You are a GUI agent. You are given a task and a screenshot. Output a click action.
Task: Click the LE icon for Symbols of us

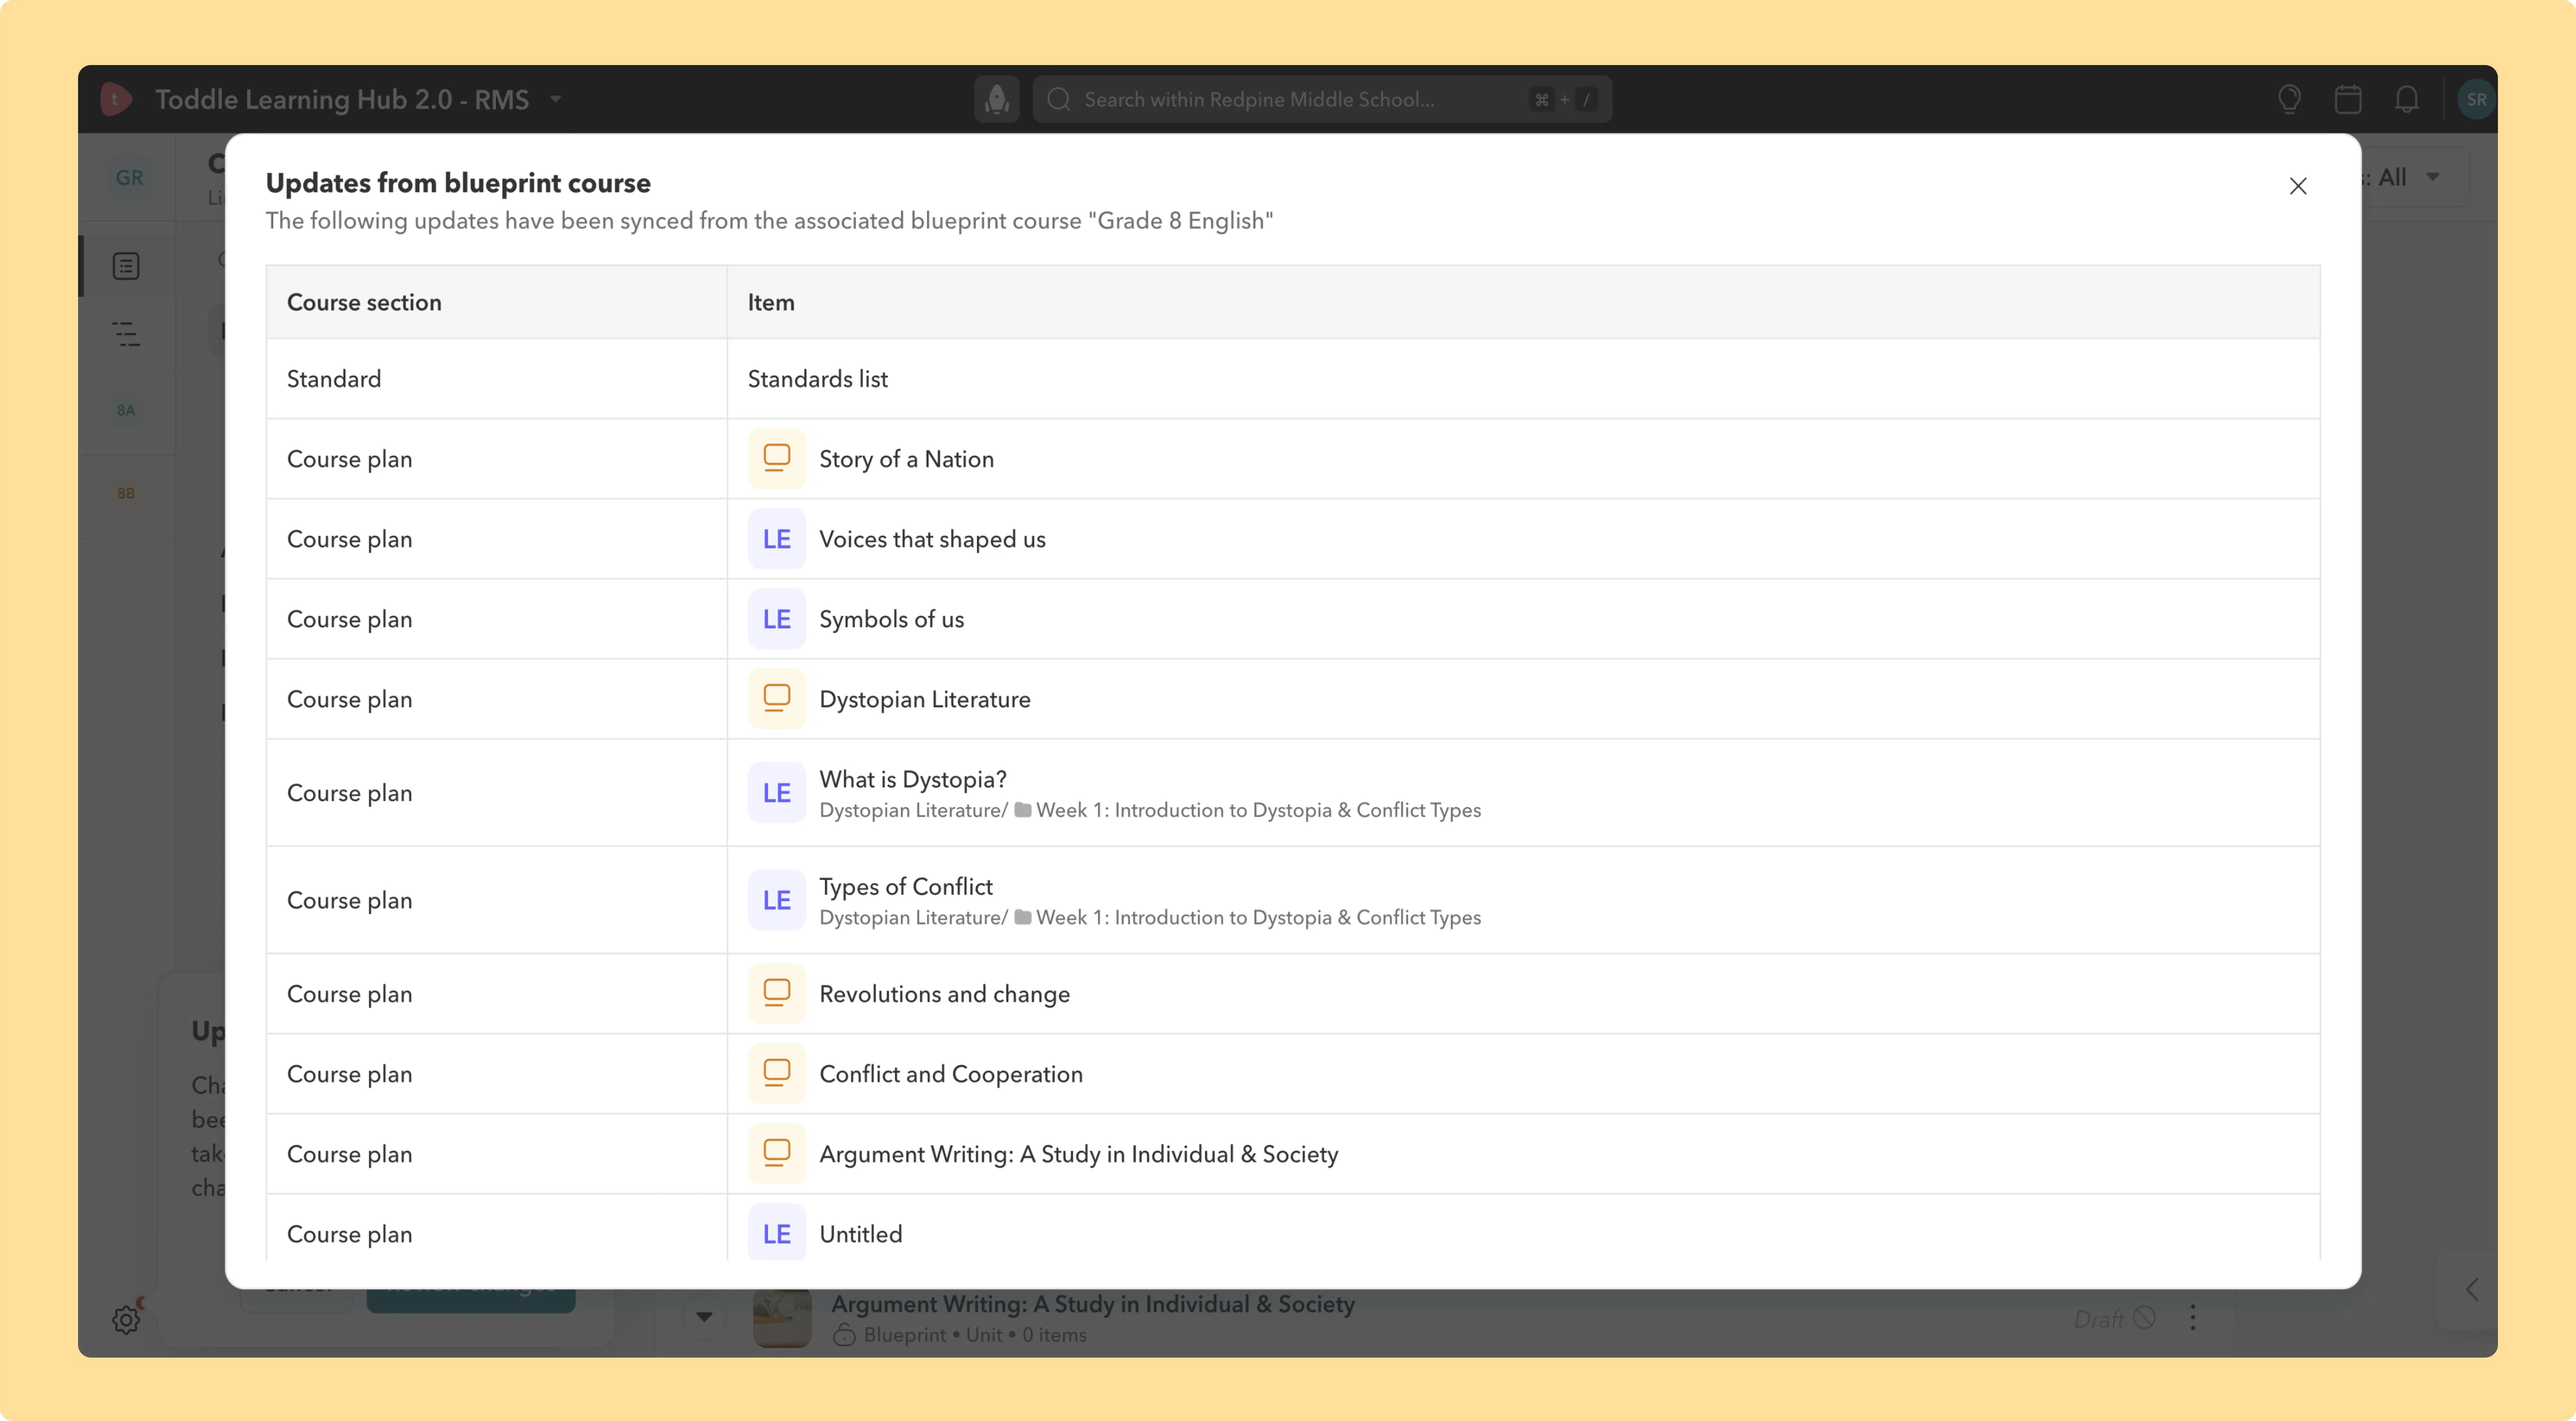coord(777,619)
